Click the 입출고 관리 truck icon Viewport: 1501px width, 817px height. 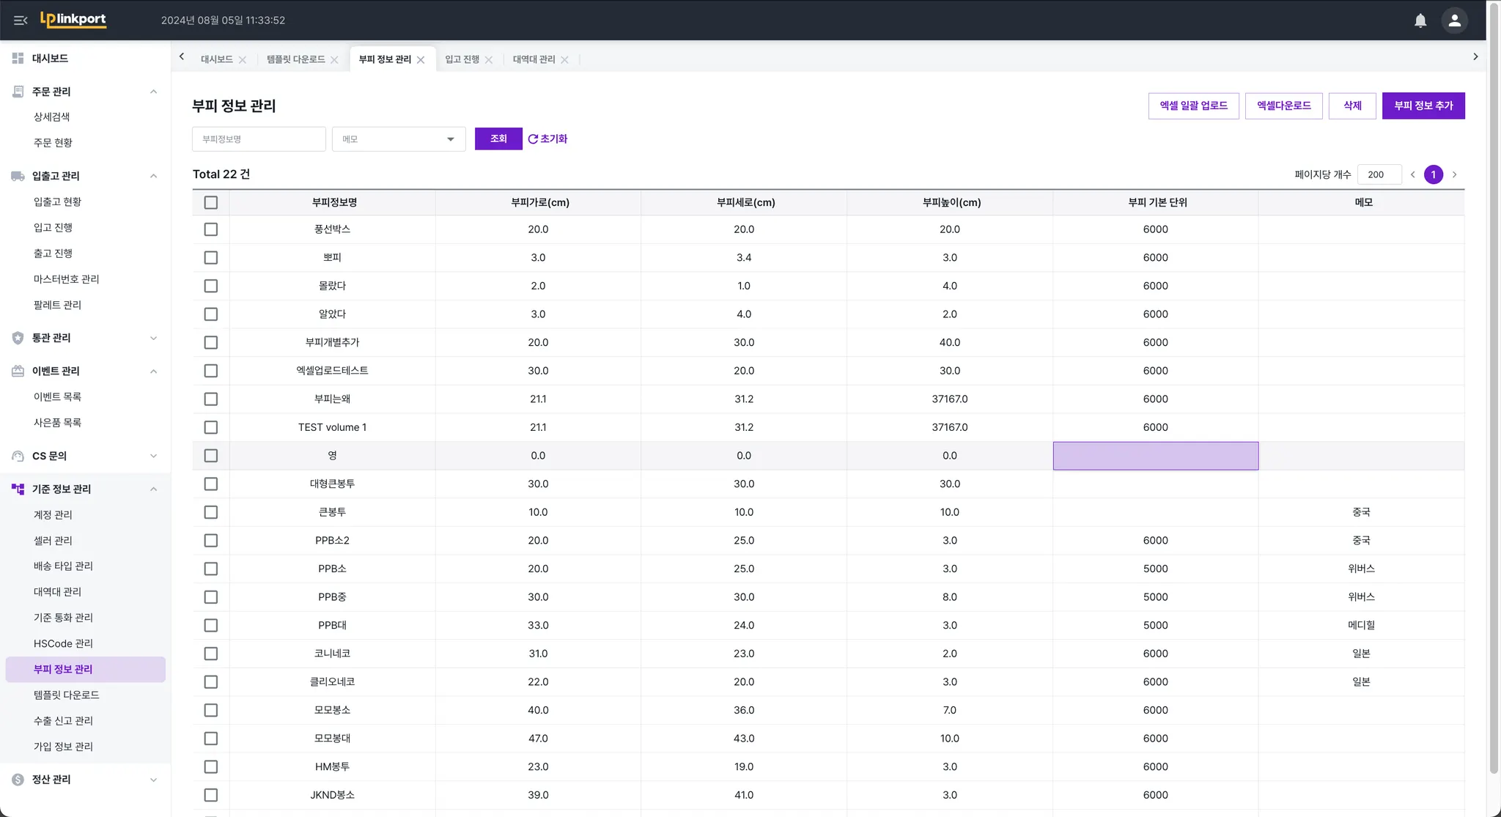pos(18,176)
